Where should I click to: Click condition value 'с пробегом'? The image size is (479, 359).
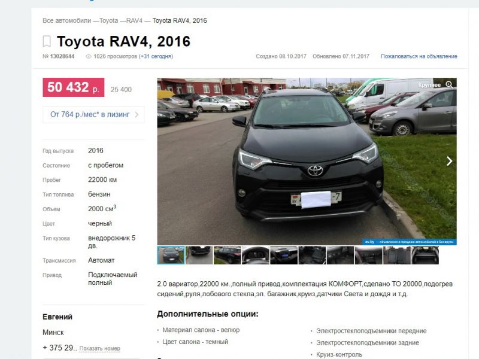(106, 165)
